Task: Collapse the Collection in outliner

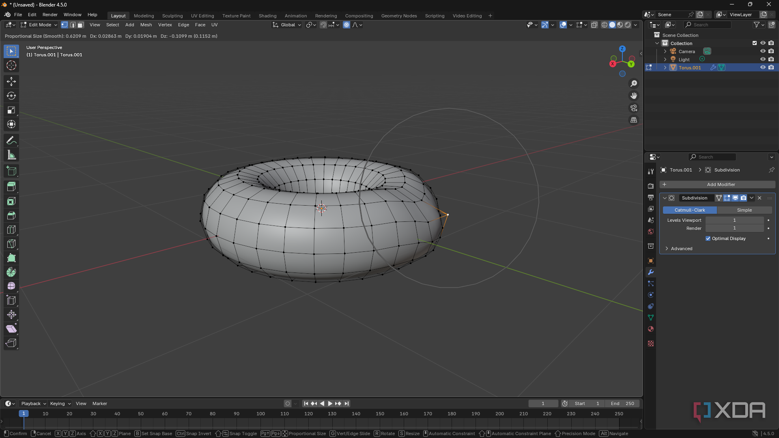Action: click(x=657, y=43)
